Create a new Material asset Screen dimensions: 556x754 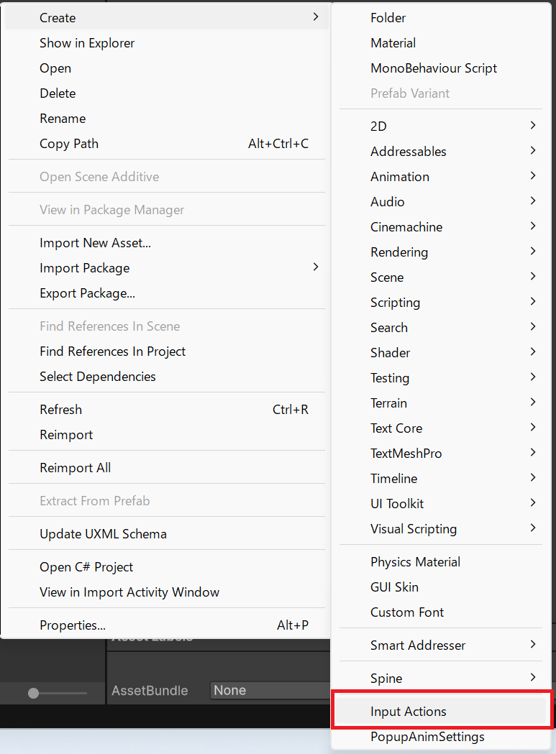[393, 43]
